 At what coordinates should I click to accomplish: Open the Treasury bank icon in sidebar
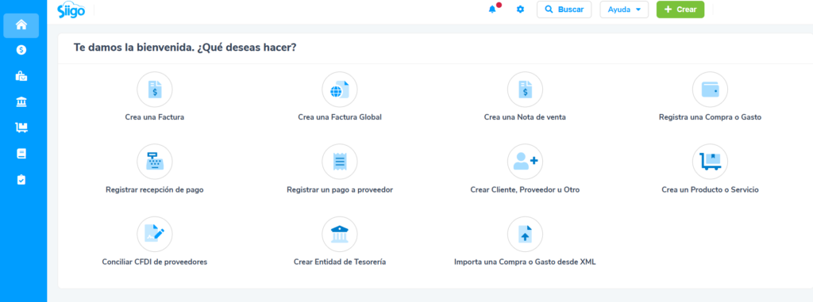point(21,102)
